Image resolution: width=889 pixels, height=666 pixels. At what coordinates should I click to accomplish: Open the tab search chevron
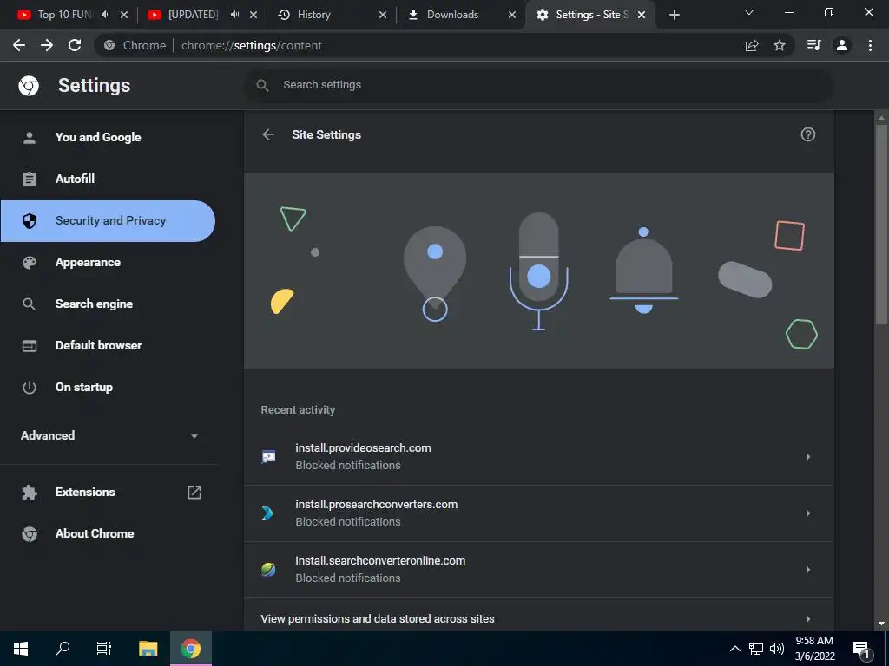[x=749, y=12]
